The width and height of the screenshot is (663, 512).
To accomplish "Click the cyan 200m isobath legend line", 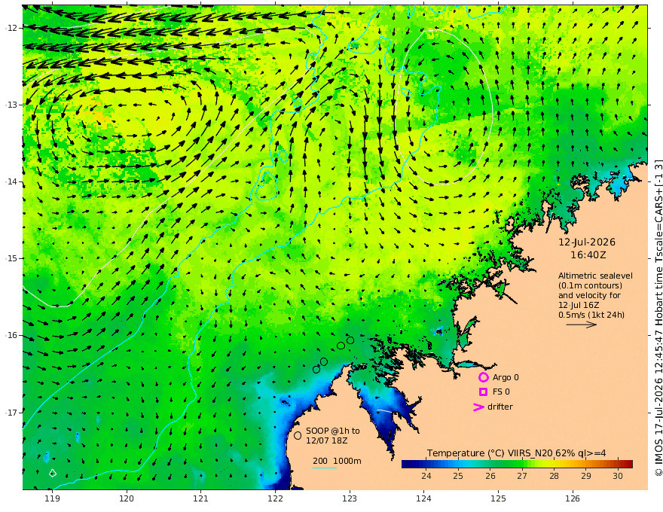I will [325, 468].
